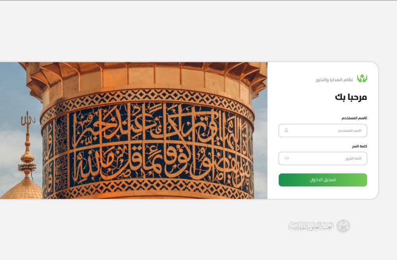Click the circular shrine emblem in footer
This screenshot has width=397, height=260.
tap(343, 226)
